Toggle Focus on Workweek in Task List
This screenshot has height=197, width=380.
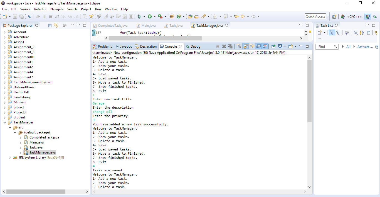[x=362, y=33]
